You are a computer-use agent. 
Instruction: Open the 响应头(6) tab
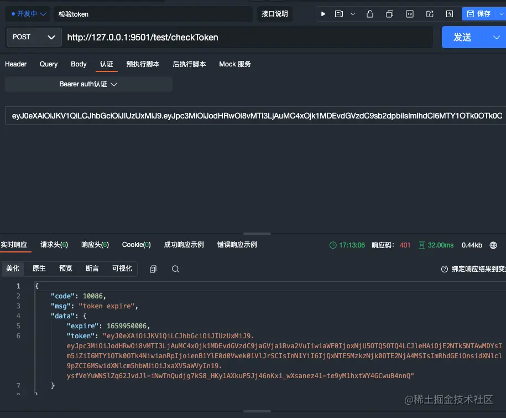point(95,245)
